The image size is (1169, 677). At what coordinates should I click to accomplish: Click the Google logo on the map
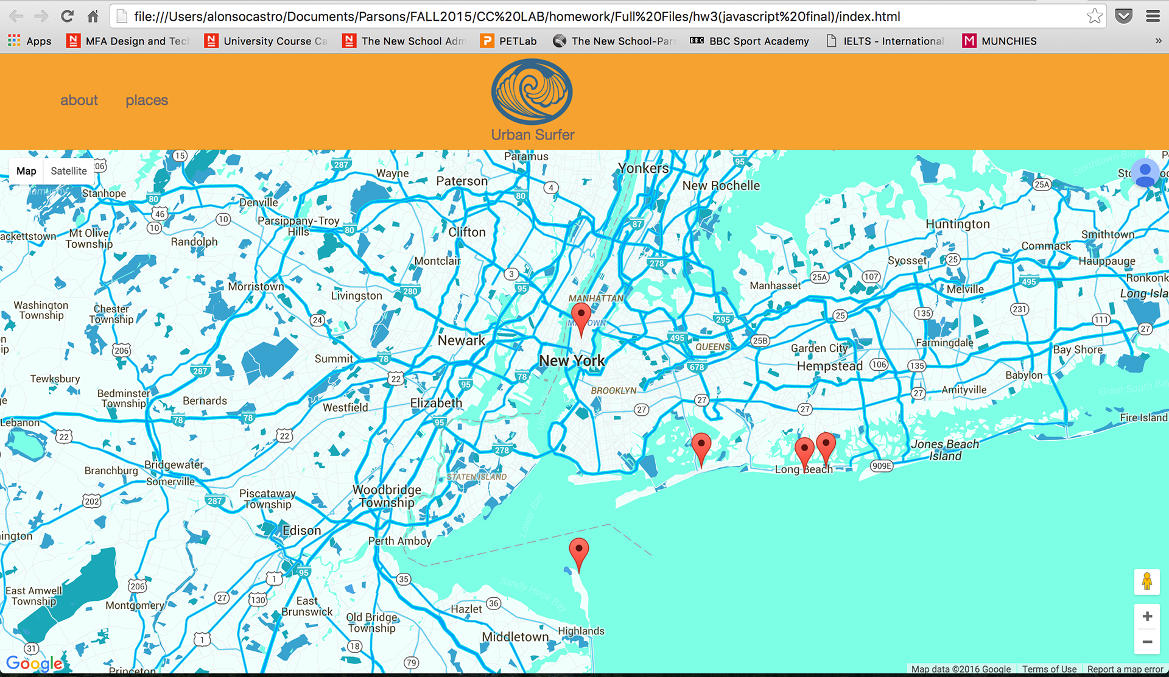(x=34, y=663)
